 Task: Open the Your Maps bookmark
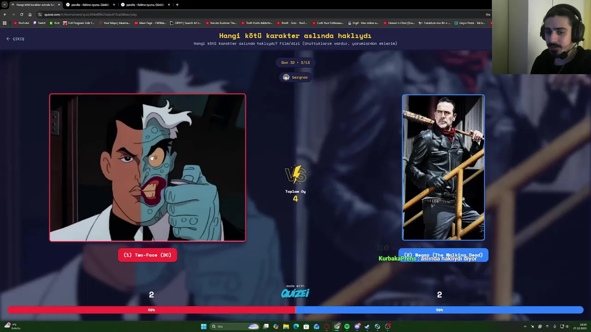[114, 23]
